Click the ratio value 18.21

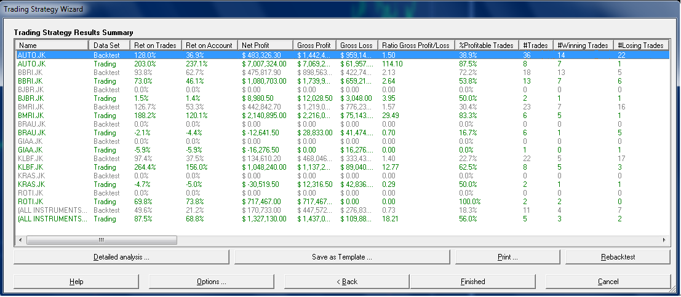click(x=391, y=219)
